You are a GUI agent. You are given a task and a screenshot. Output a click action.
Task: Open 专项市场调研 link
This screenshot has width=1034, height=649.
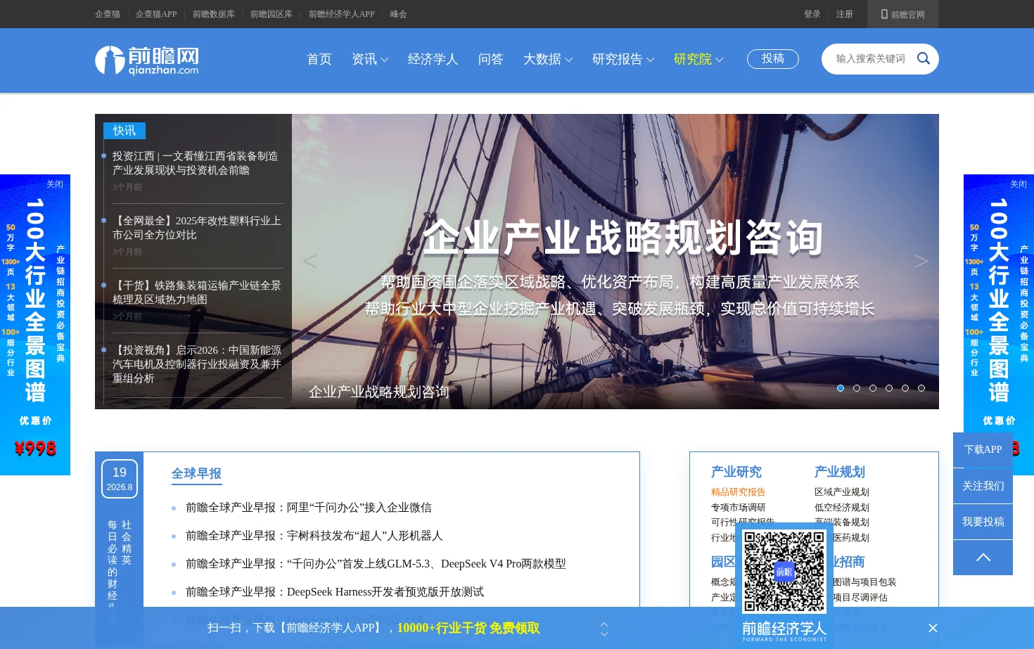(x=739, y=508)
